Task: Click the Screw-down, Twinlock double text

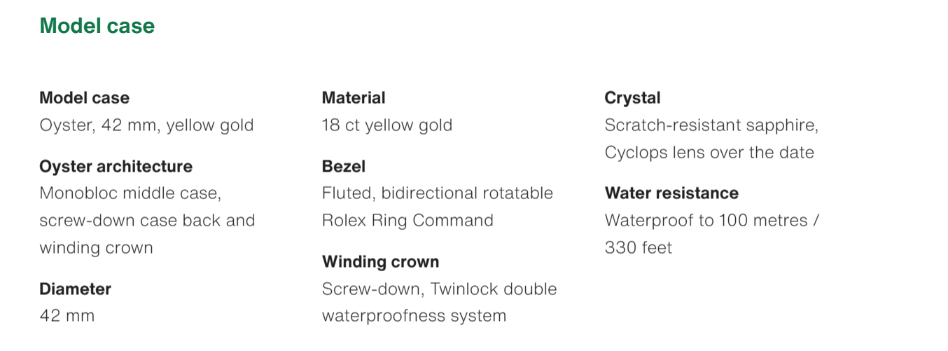Action: click(x=439, y=289)
